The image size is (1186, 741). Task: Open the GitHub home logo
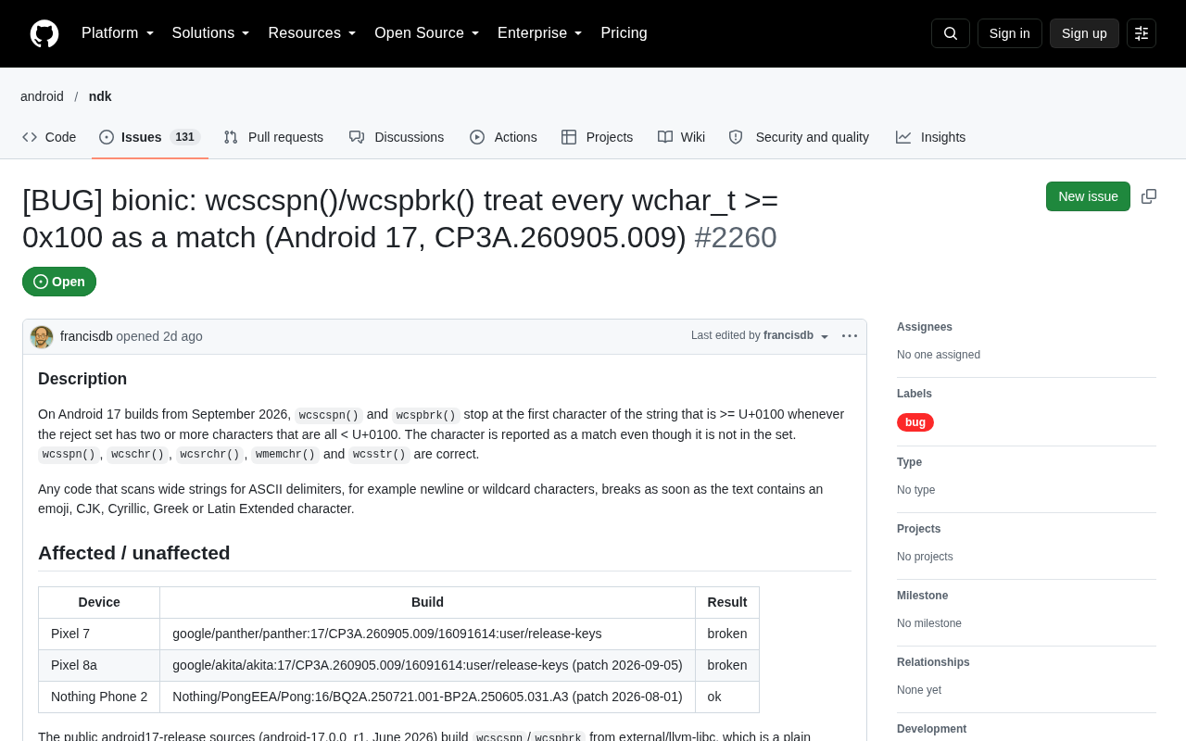[x=44, y=33]
